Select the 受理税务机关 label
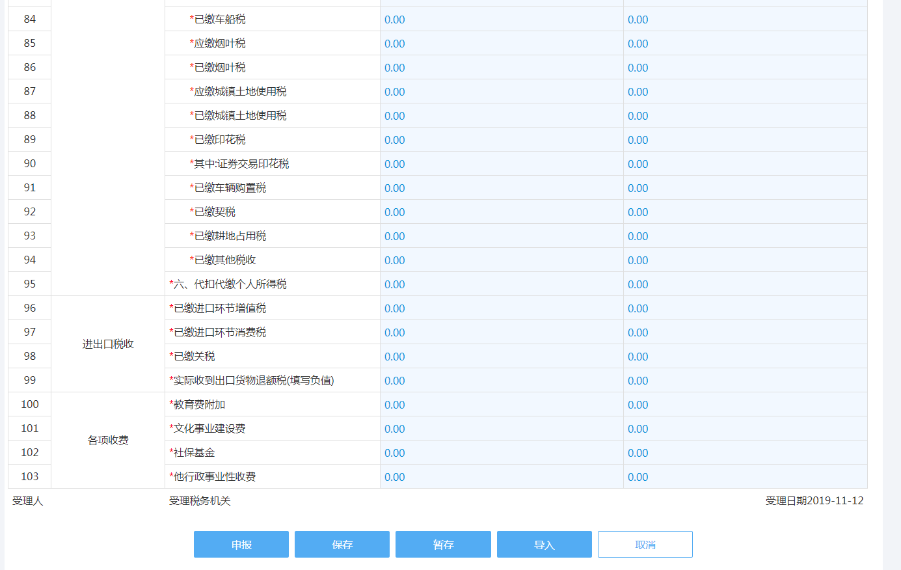This screenshot has height=570, width=901. tap(200, 501)
